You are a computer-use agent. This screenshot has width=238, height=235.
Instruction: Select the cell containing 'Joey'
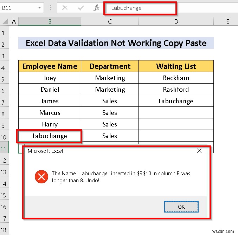(50, 78)
